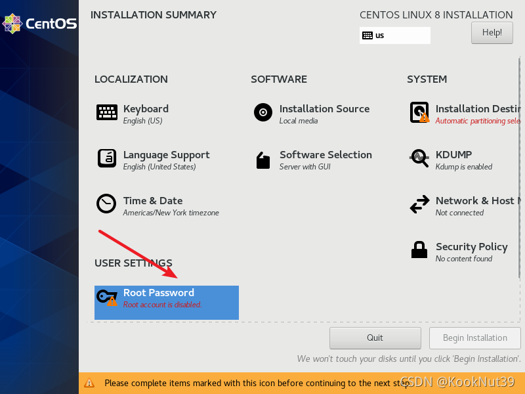This screenshot has width=525, height=394.
Task: Click 'Server with GUI' text
Action: click(x=305, y=167)
